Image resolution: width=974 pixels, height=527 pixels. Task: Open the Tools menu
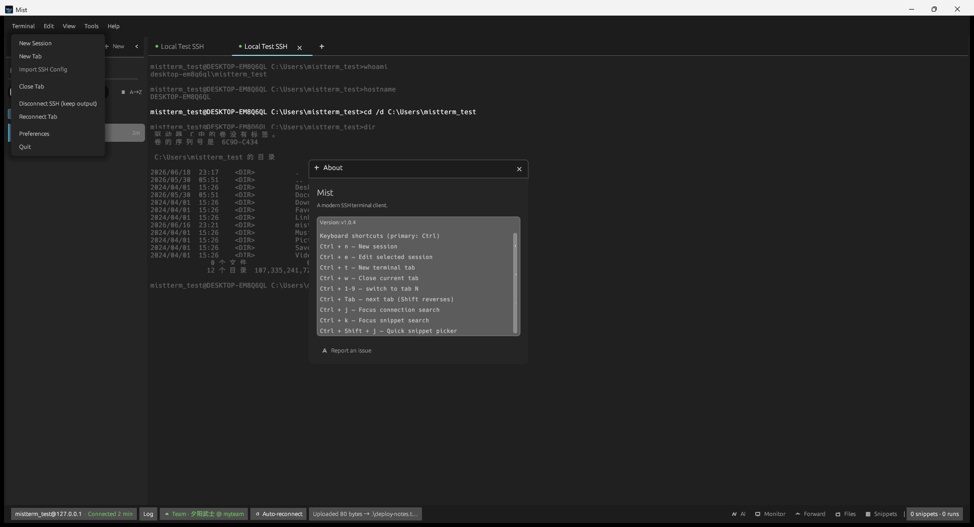click(92, 26)
